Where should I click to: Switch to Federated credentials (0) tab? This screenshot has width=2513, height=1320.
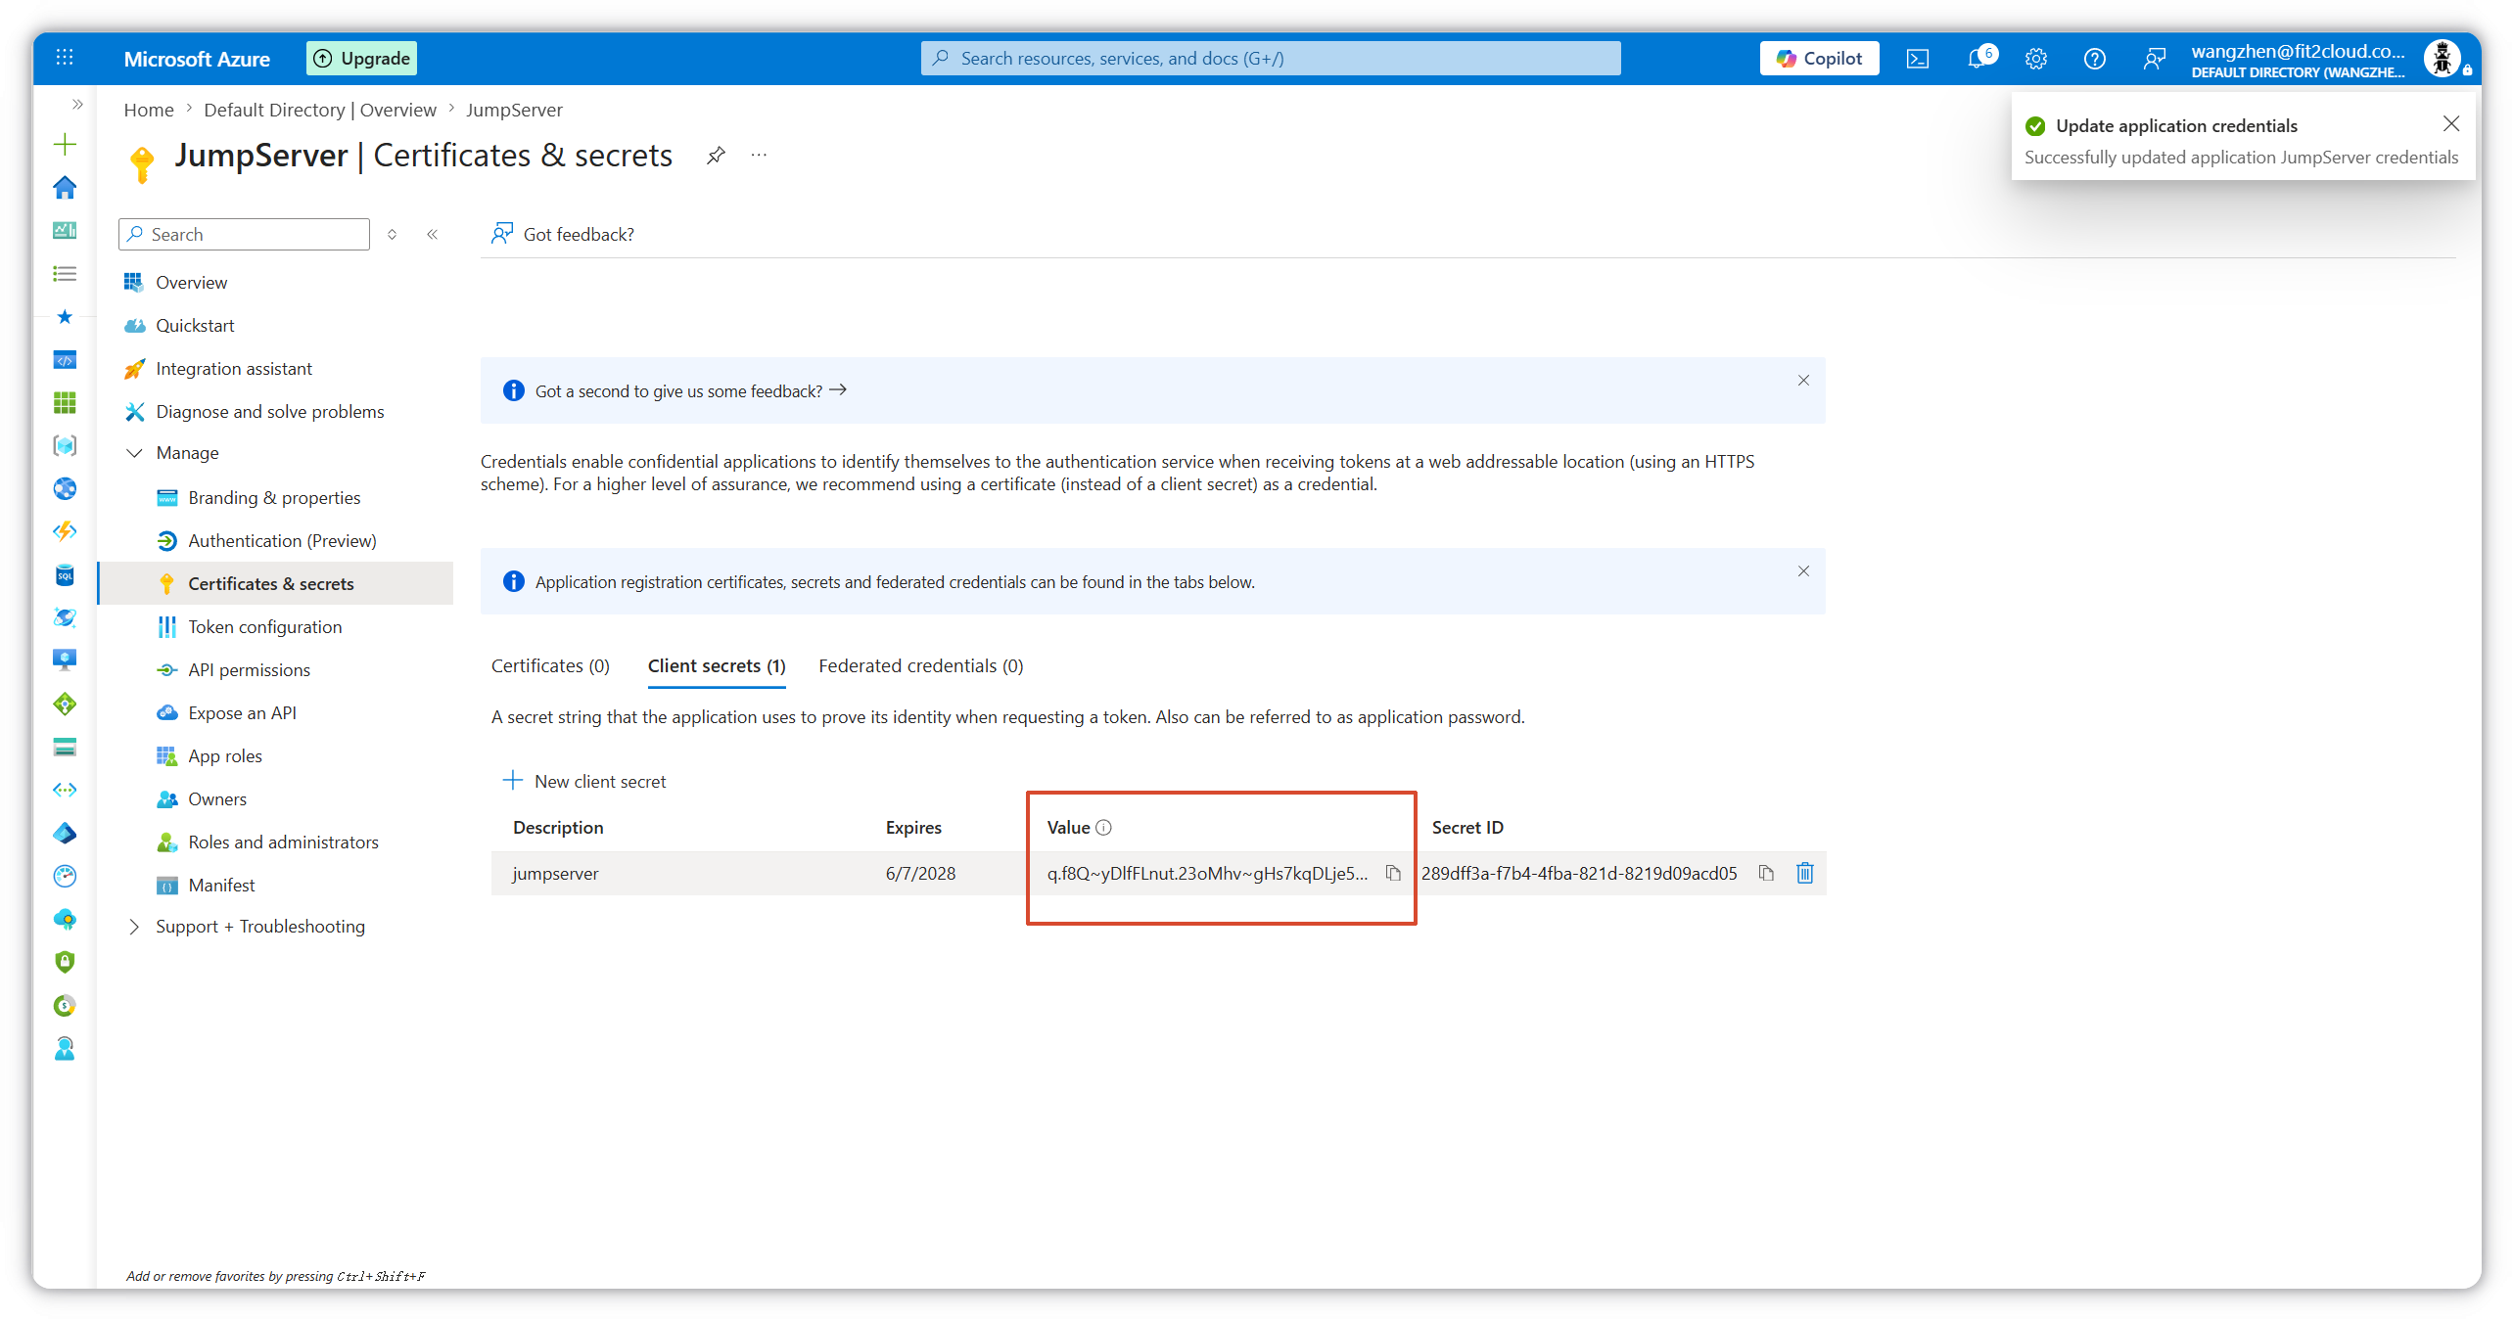(x=921, y=666)
